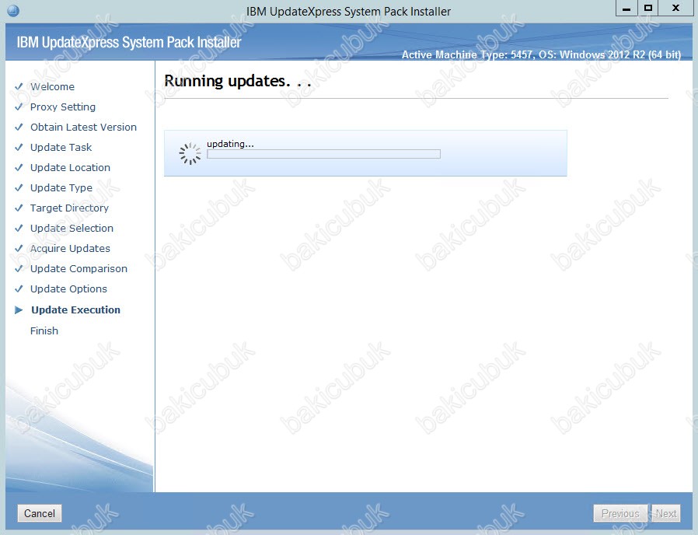Click the checkmark next to Welcome
Image resolution: width=698 pixels, height=535 pixels.
click(x=19, y=86)
